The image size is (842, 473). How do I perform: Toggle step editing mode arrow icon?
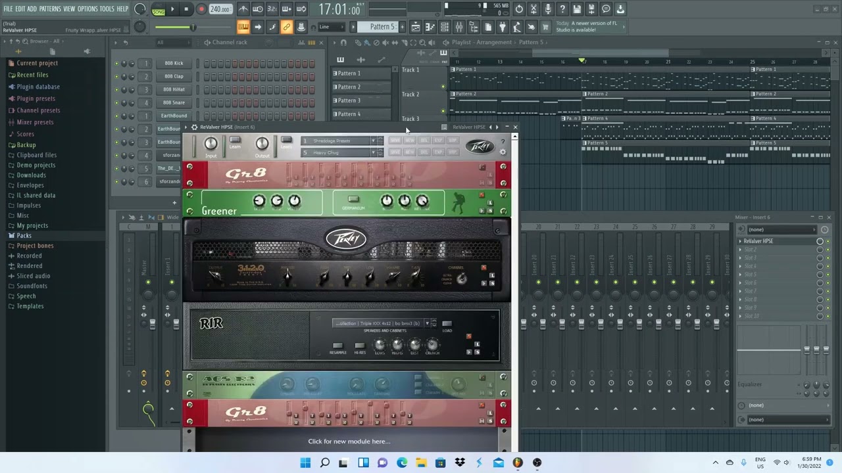coord(258,27)
